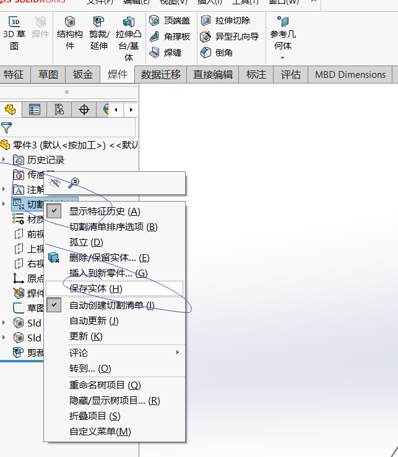Click the hide eye icon in popup toolbar

click(x=55, y=183)
